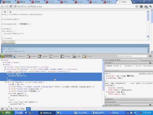Click the extension icon right of the star
153x115 pixels.
click(141, 6)
